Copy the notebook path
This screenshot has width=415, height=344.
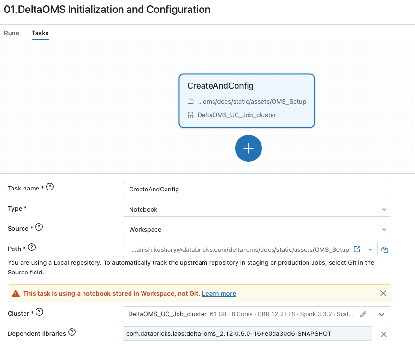(385, 249)
